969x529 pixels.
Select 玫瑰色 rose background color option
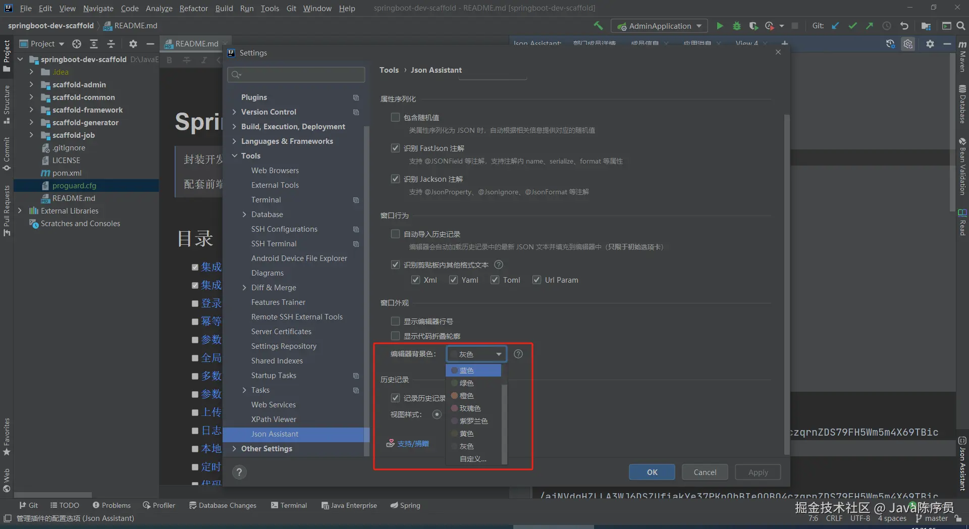(x=473, y=408)
